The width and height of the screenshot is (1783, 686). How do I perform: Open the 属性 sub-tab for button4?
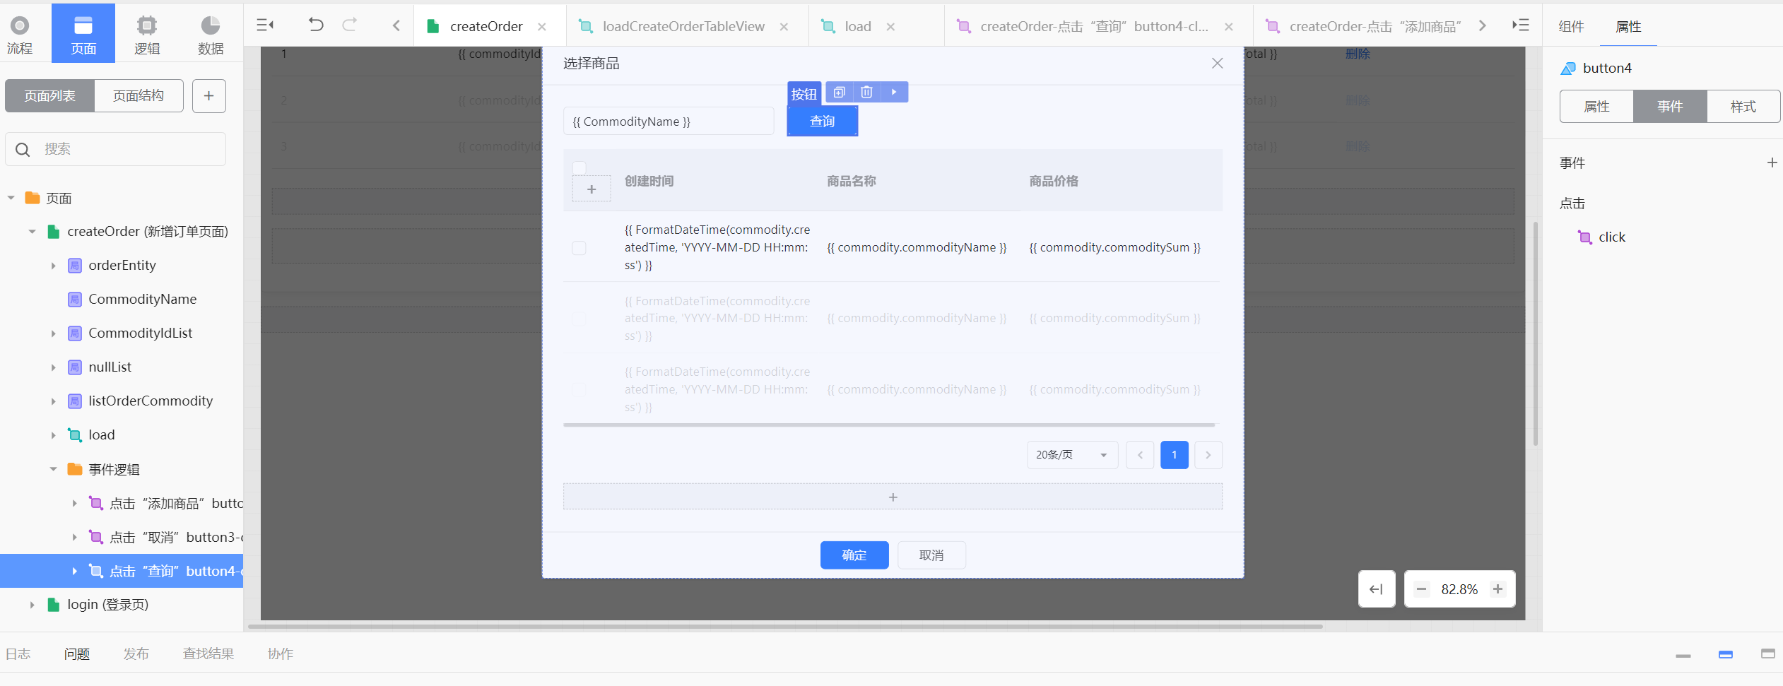(1596, 107)
